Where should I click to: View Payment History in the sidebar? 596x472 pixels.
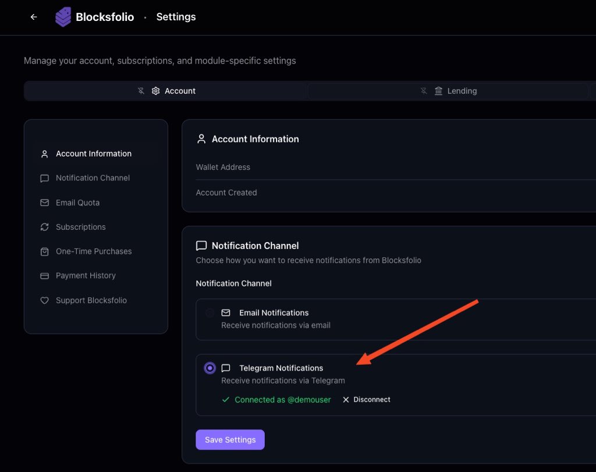96,275
